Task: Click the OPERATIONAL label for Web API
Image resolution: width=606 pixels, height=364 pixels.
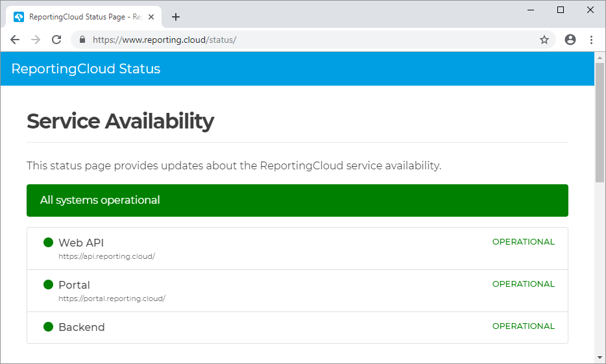Action: pyautogui.click(x=524, y=242)
